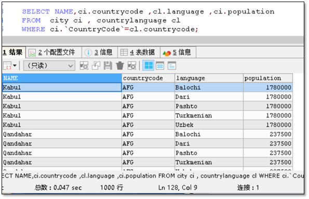Open the 3 信息 tab
The width and height of the screenshot is (309, 199).
100,52
